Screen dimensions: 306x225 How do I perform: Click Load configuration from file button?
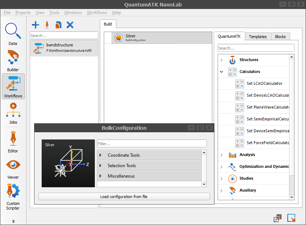pyautogui.click(x=124, y=197)
